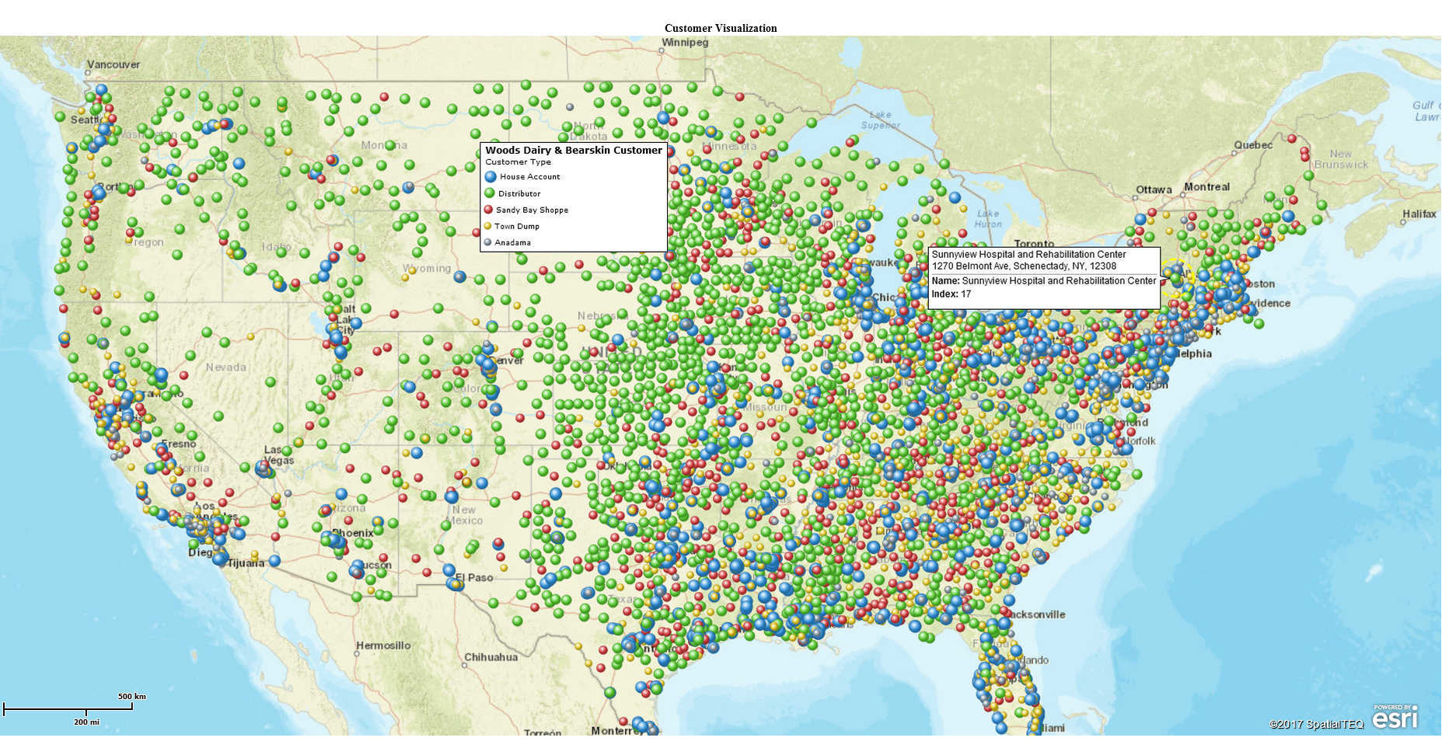Click the red Sandy Bay Shoppe legend marker
1442x755 pixels.
488,210
